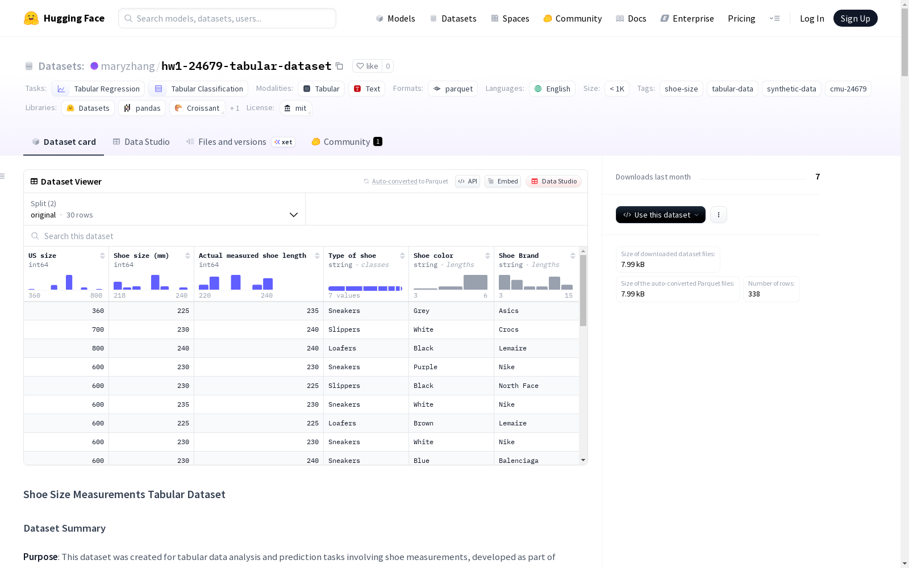Sort the Shoe size (mm) column
909x568 pixels.
187,256
